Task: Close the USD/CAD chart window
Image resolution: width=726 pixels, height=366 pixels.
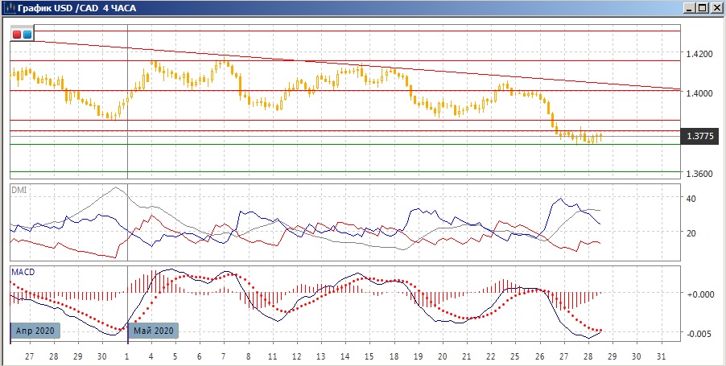Action: 716,8
